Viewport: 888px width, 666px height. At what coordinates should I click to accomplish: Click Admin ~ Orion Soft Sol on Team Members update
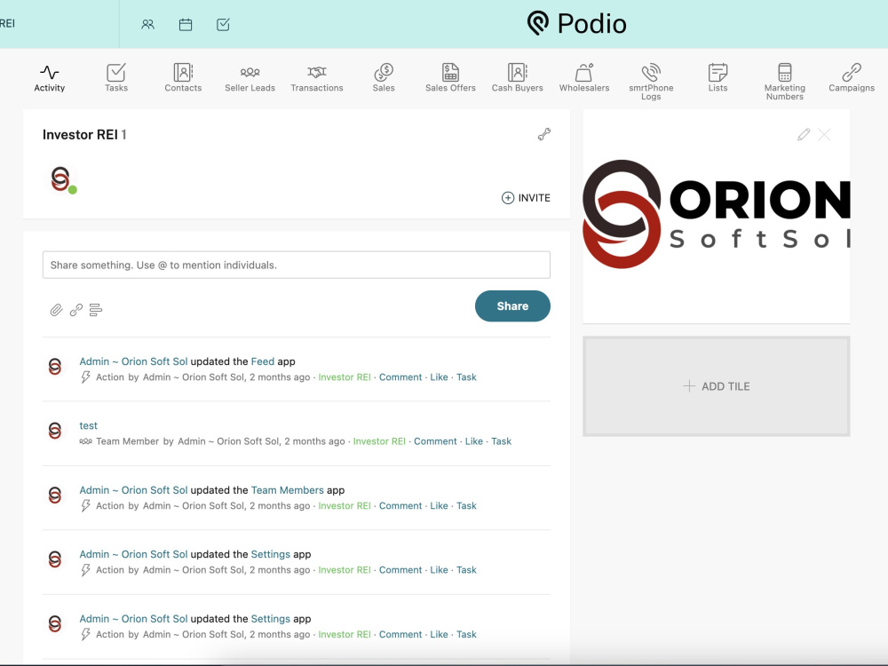pos(133,490)
